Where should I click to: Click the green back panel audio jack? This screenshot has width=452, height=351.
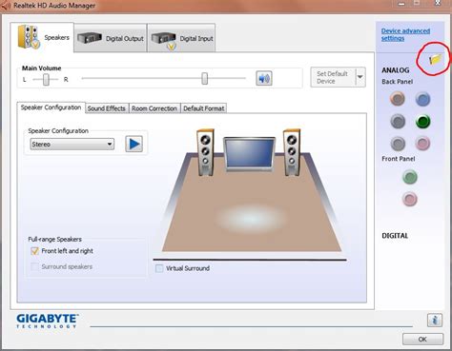click(x=422, y=122)
